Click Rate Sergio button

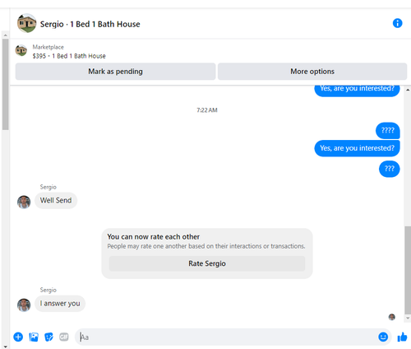click(207, 263)
